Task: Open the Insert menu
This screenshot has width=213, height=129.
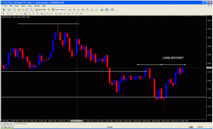Action: point(17,6)
